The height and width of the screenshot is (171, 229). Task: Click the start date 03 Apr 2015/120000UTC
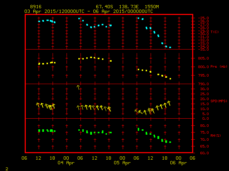[x=54, y=11]
